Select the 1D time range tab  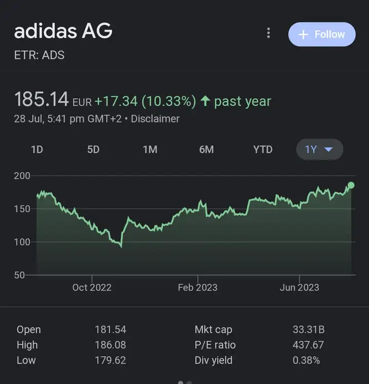37,149
